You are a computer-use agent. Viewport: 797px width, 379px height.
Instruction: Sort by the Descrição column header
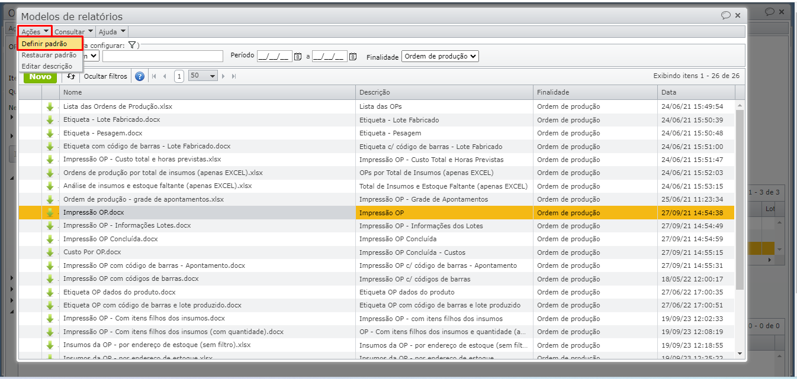pyautogui.click(x=444, y=92)
